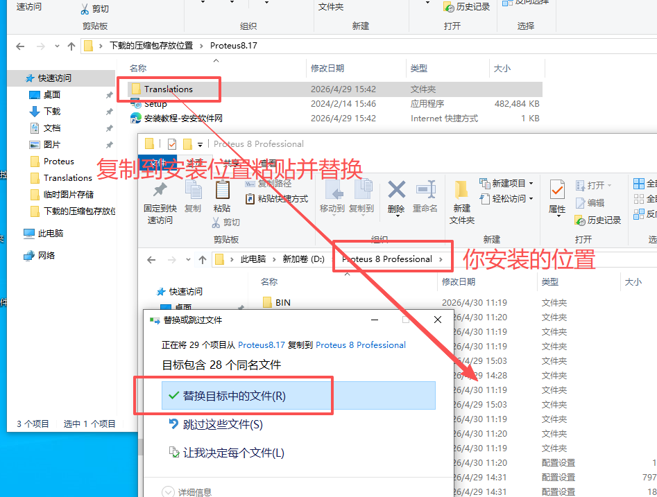Screen dimensions: 657x497
Task: Open 下载 in the back window sidebar
Action: click(x=51, y=112)
